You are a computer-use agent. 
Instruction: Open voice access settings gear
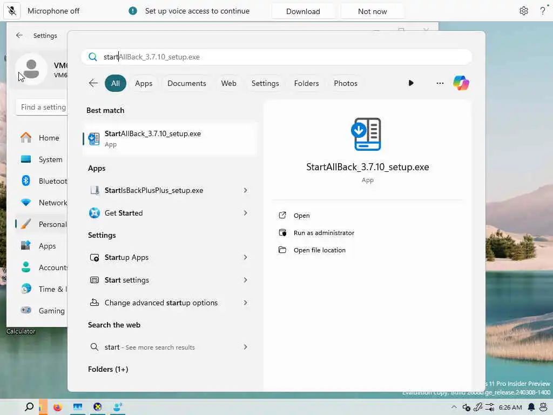pyautogui.click(x=523, y=11)
